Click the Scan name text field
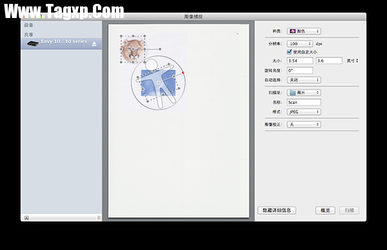 tap(304, 102)
